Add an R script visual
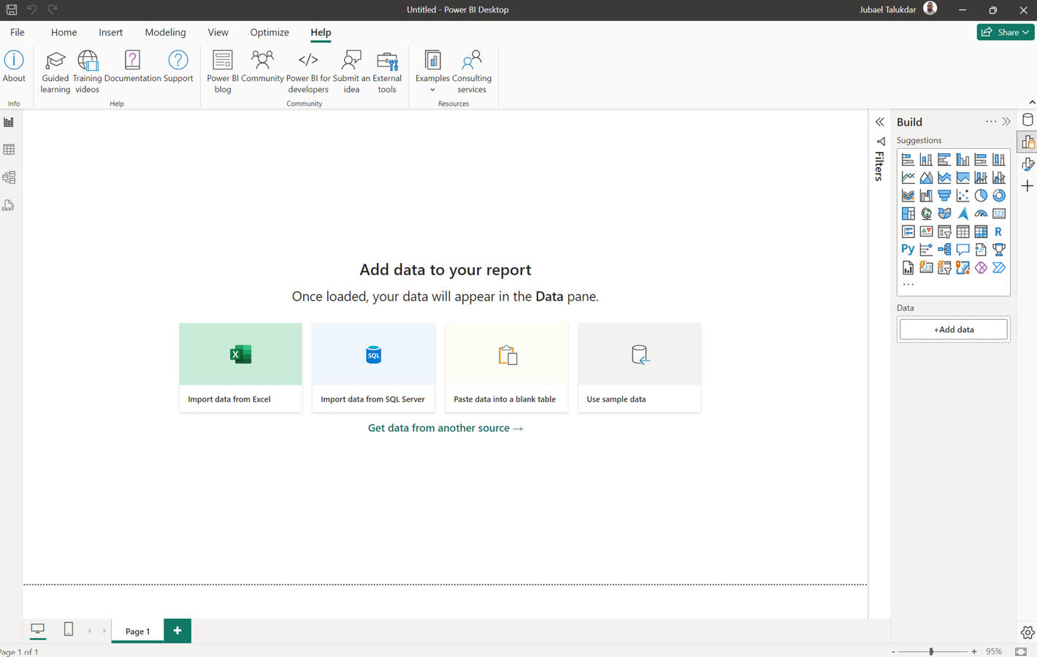1037x657 pixels. pyautogui.click(x=999, y=231)
